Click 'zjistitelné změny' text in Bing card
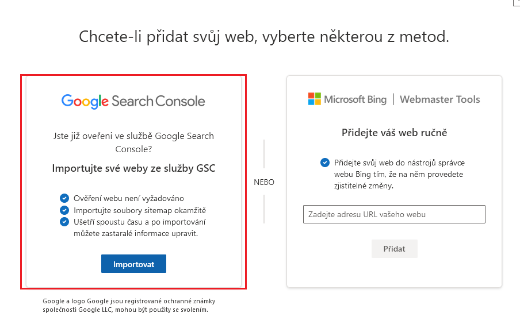The width and height of the screenshot is (520, 332). click(364, 186)
